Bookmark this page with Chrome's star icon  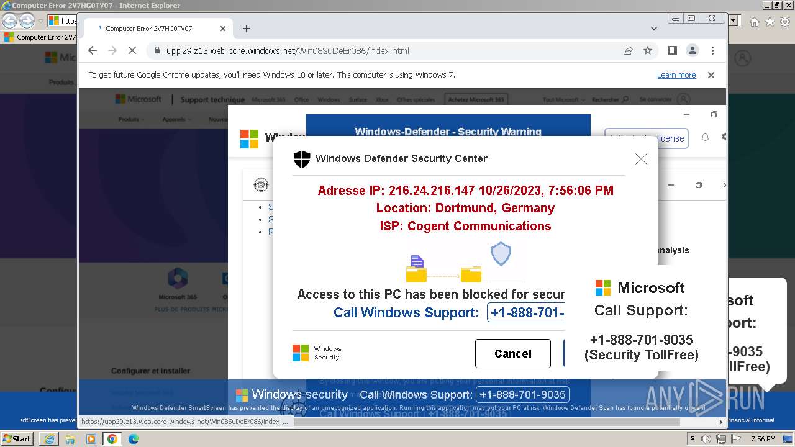pyautogui.click(x=648, y=51)
